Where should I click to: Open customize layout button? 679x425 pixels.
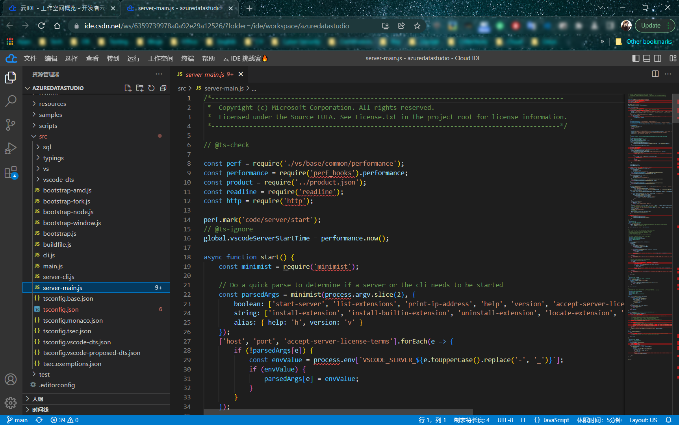pos(673,58)
